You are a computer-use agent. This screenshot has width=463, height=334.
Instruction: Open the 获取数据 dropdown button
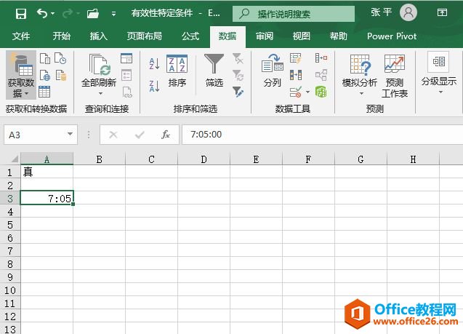[20, 75]
